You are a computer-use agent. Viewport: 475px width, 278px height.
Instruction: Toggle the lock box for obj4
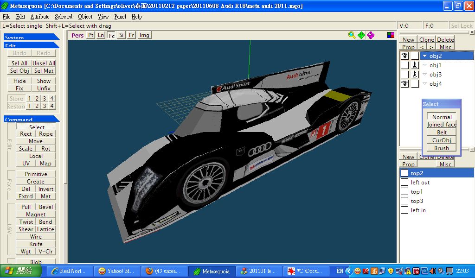tap(415, 84)
